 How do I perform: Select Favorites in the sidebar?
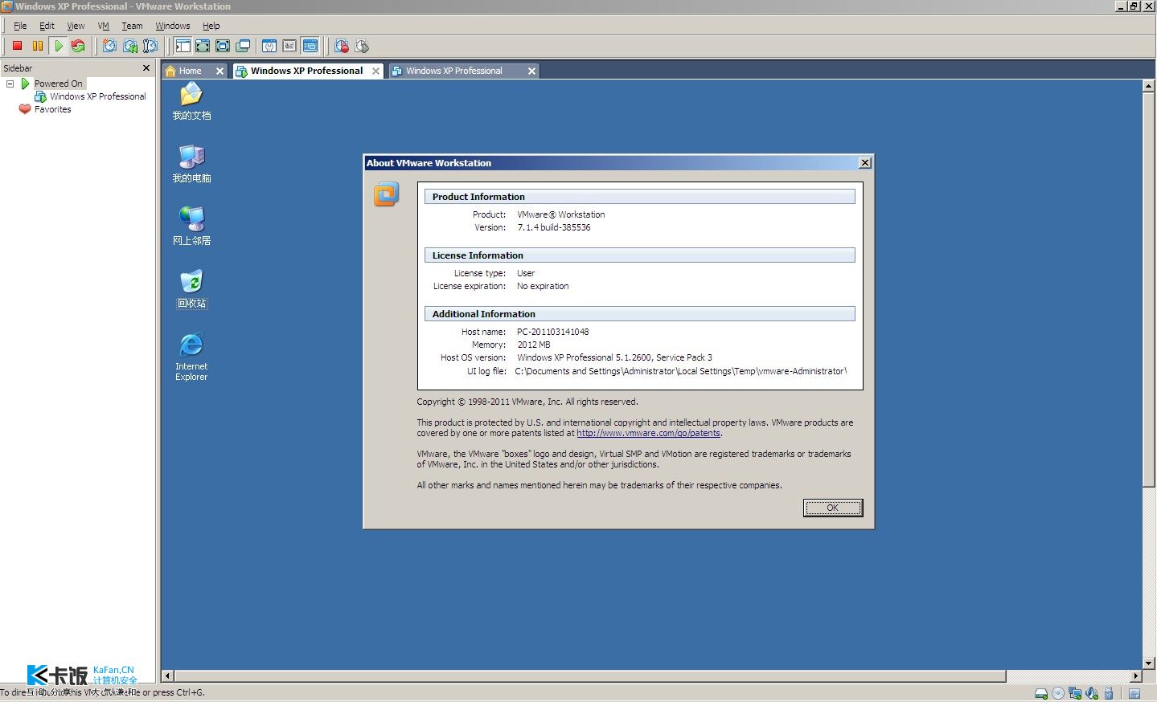[x=52, y=109]
